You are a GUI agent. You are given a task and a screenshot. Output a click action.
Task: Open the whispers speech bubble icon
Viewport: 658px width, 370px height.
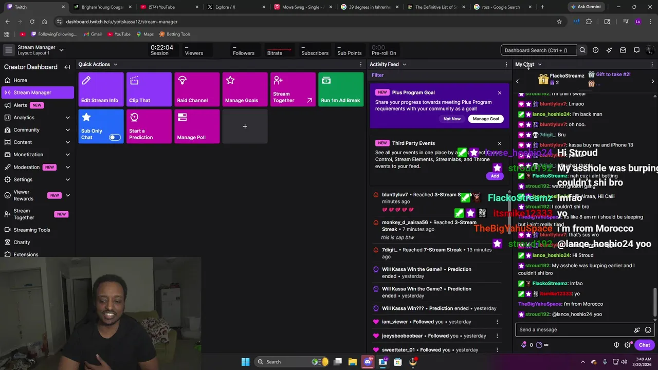[636, 50]
